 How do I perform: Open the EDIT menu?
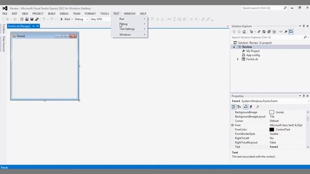(15, 14)
